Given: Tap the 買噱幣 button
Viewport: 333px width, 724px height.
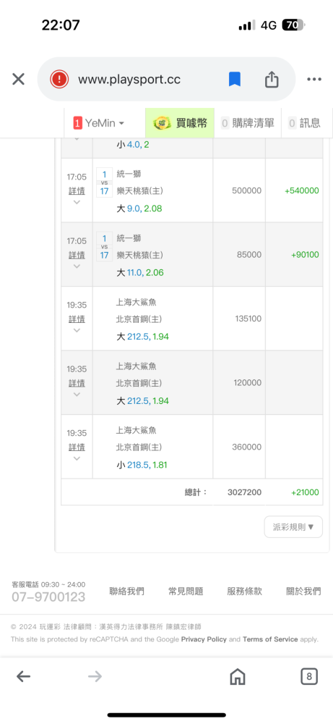Looking at the screenshot, I should (180, 123).
